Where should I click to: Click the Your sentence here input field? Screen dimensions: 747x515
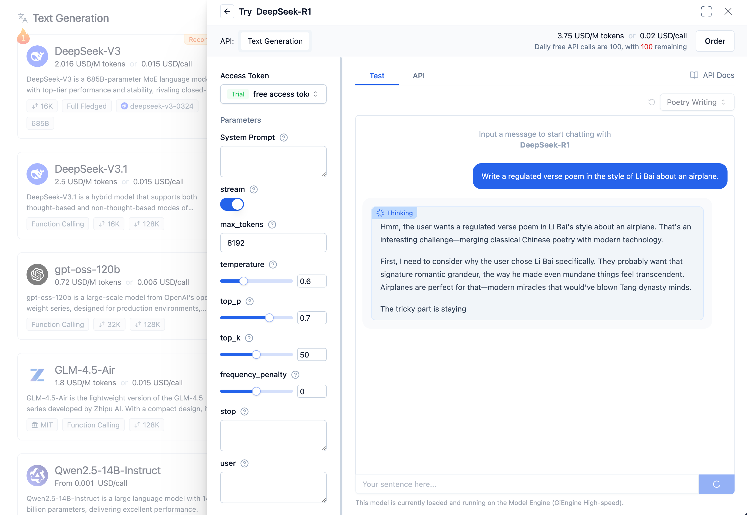point(484,484)
